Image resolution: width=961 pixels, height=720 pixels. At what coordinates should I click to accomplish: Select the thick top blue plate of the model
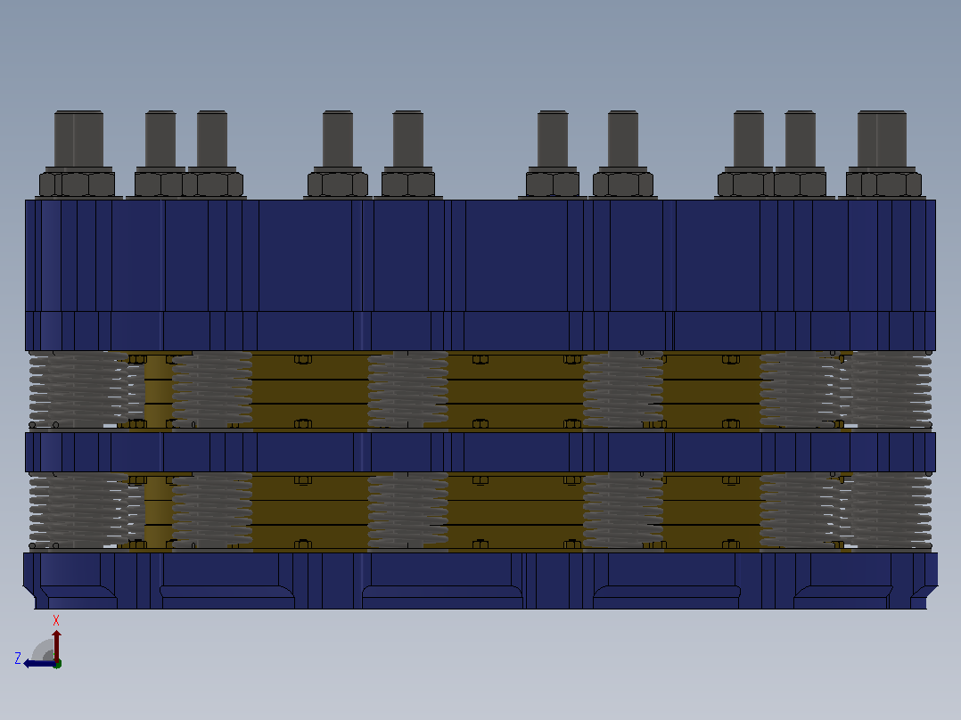point(480,256)
